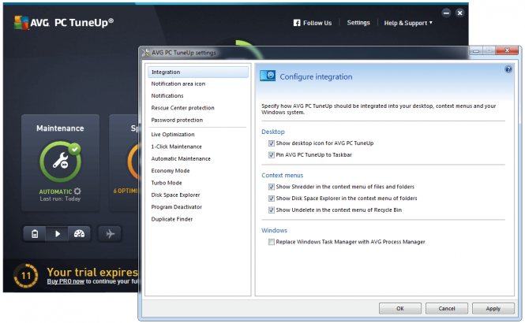
Task: Click the Maintenance tile heading
Action: pyautogui.click(x=60, y=128)
